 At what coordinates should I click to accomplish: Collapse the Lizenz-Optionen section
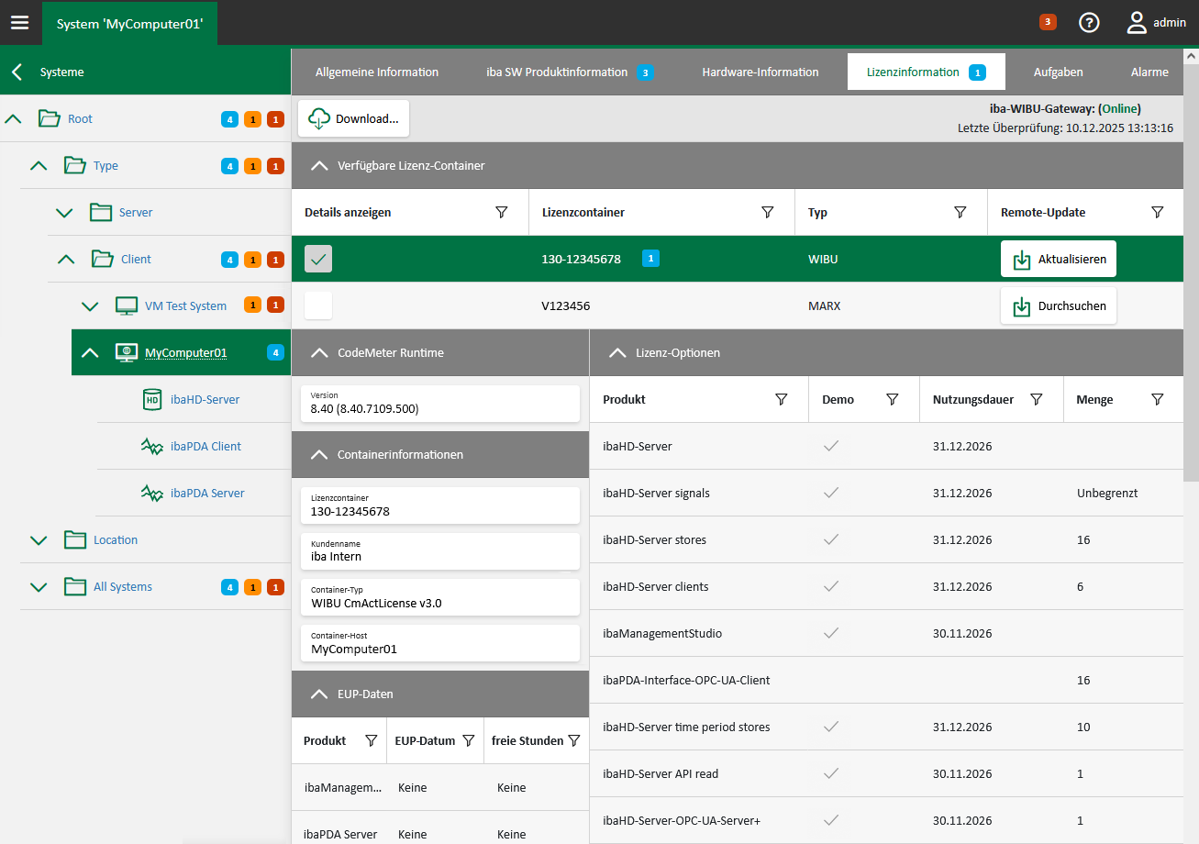[x=617, y=352]
